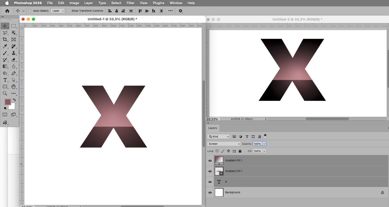Expand Untitled-2 status bar arrow
Screen dimensions: 389x207
click(265, 119)
